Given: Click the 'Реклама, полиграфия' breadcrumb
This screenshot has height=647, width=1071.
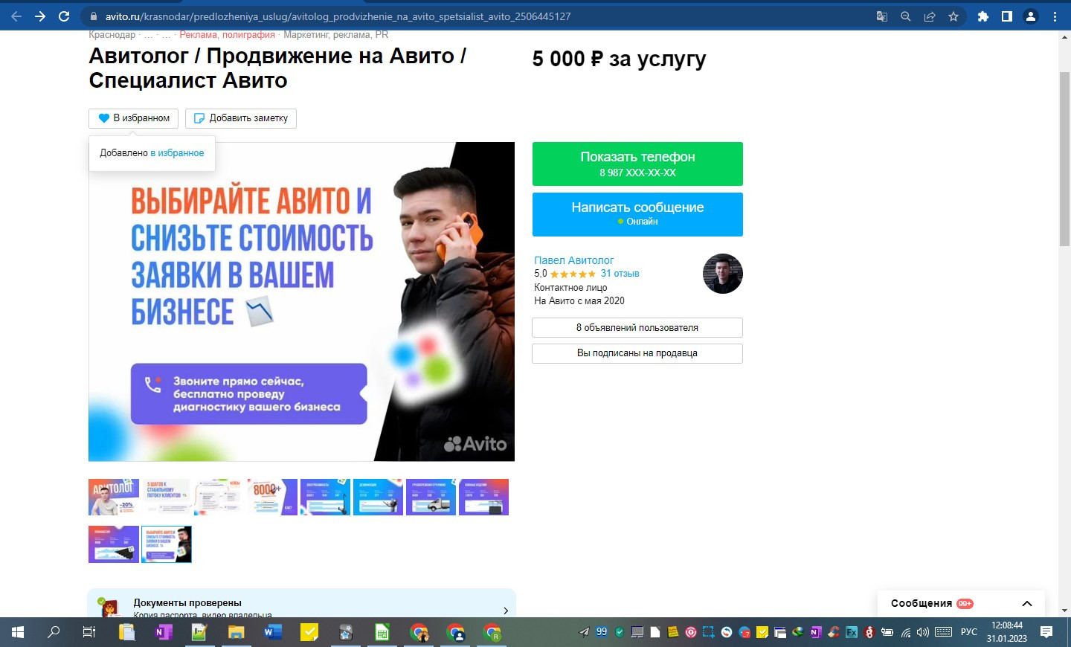Looking at the screenshot, I should pyautogui.click(x=227, y=34).
